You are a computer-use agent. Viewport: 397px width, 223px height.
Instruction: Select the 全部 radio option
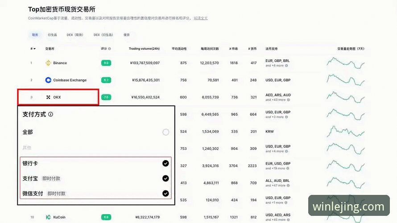click(x=165, y=132)
